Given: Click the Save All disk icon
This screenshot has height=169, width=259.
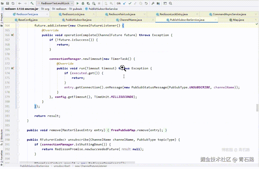Looking at the screenshot, I should tap(8, 3).
